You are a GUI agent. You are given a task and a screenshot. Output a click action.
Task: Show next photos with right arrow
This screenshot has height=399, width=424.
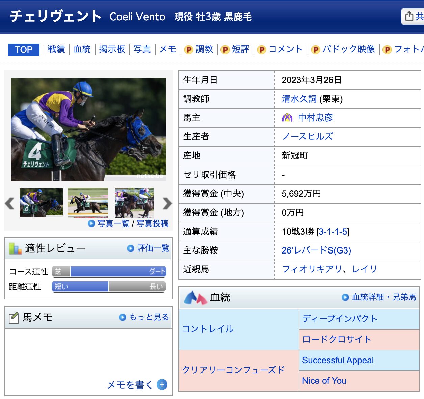167,203
